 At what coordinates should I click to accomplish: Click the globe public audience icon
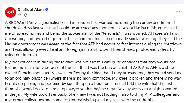click(26, 15)
